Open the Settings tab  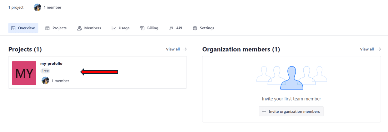pos(203,28)
